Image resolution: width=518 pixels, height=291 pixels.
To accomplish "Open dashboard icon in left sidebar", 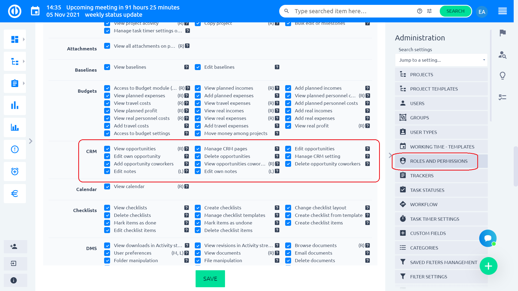I will point(15,39).
